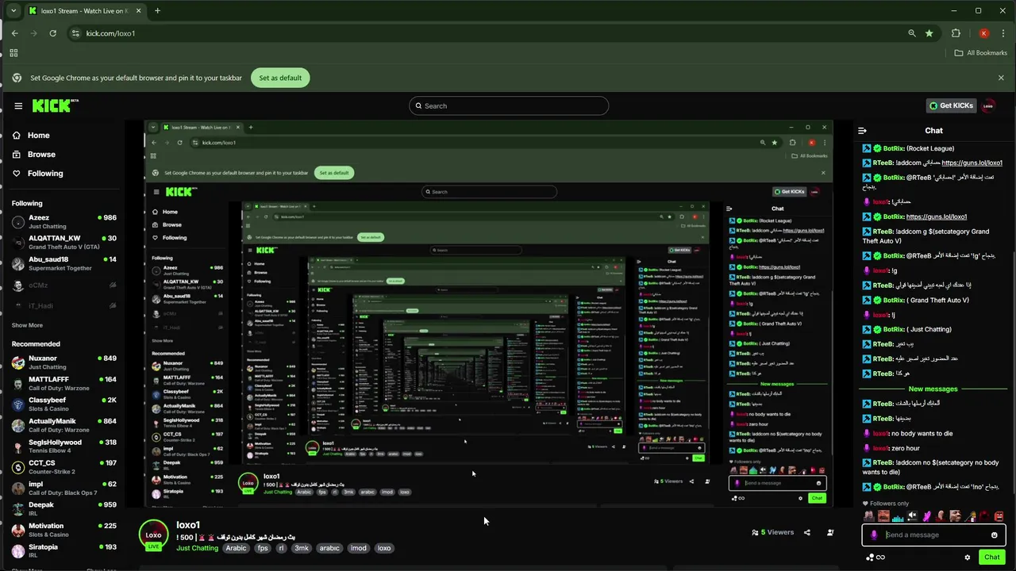Screen dimensions: 1016x571
Task: Open Nuxanor recommended channel
Action: 63,362
